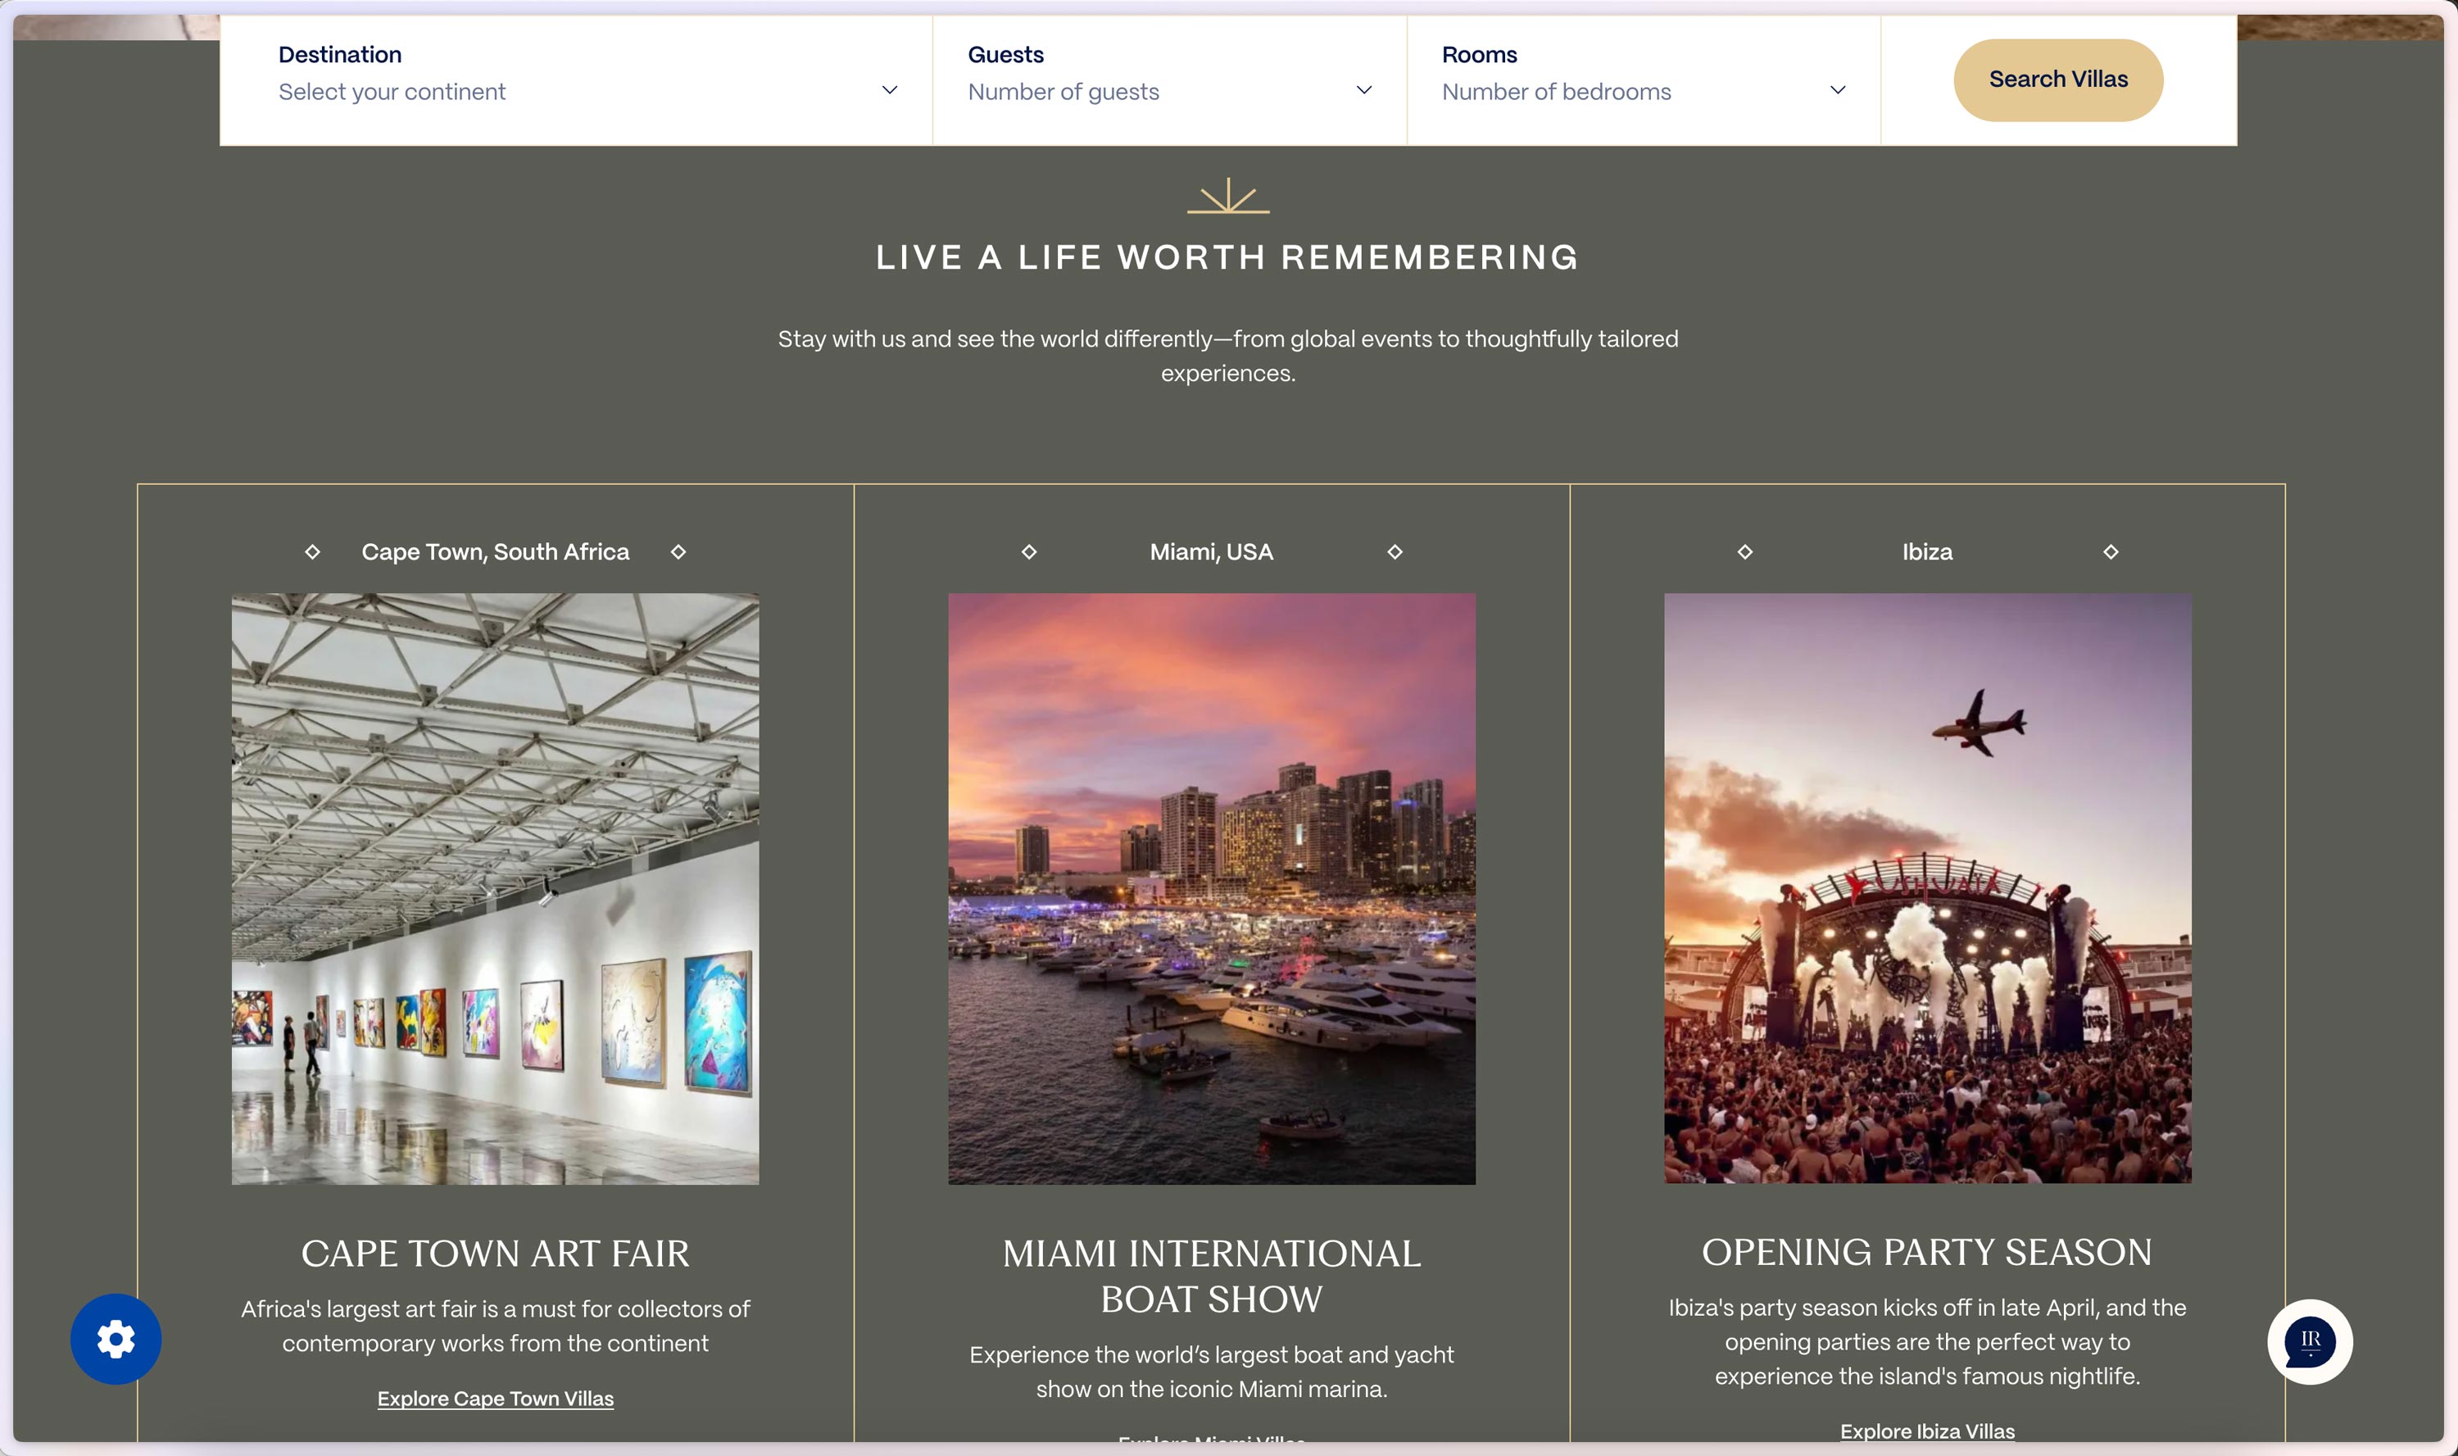Click the Cape Town Art Fair heading

[x=496, y=1253]
